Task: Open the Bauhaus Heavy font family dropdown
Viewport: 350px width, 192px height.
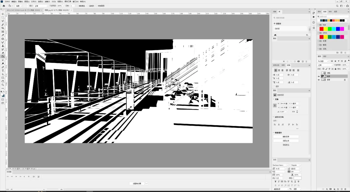Action: [x=281, y=165]
